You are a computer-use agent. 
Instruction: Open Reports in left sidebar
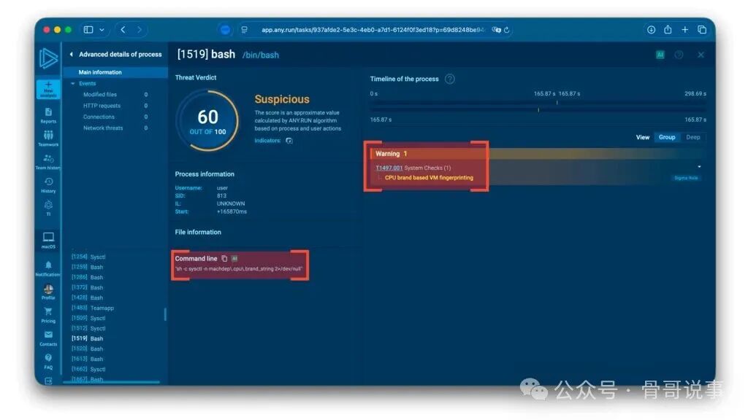[48, 115]
